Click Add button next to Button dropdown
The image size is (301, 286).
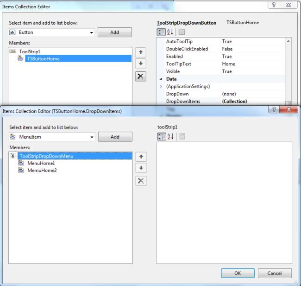(x=114, y=32)
